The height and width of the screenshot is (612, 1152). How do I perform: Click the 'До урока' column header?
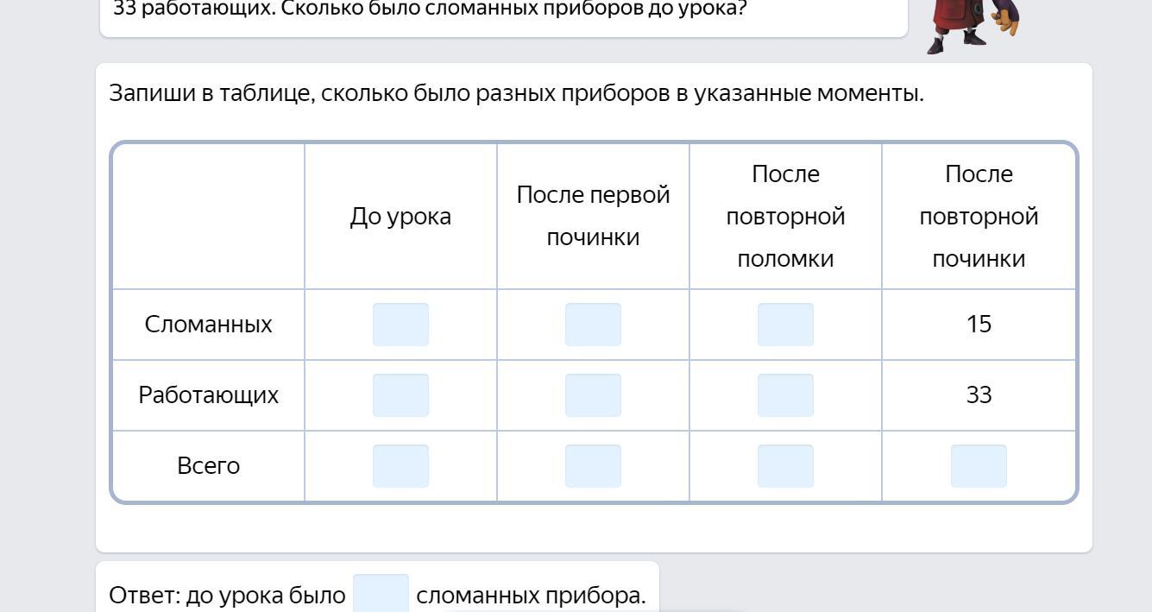[x=400, y=217]
